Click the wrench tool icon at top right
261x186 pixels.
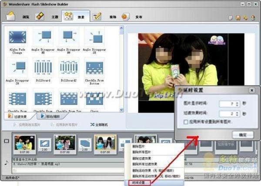(245, 18)
